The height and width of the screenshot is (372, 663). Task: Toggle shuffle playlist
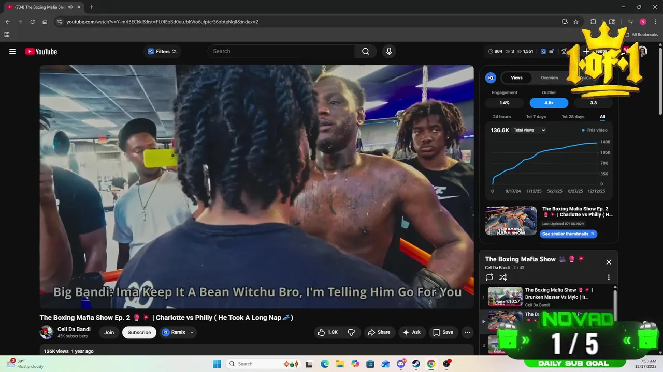503,277
